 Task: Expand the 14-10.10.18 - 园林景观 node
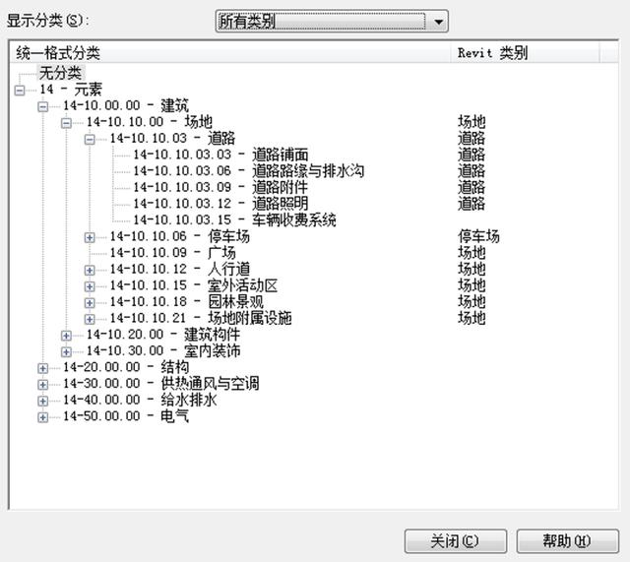click(x=90, y=303)
